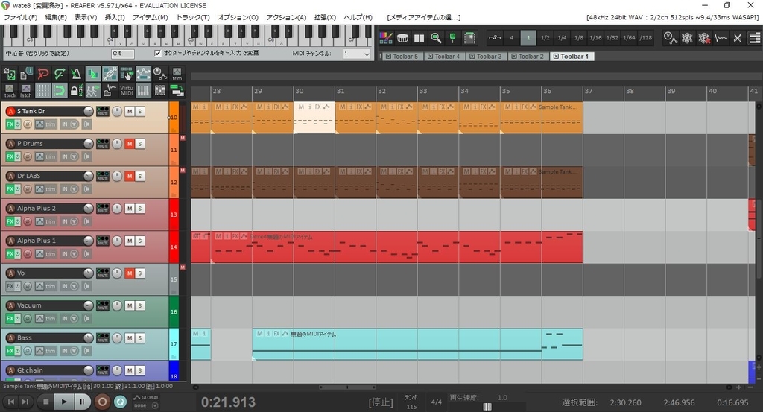Switch to the Toolbar 5 tab

[402, 57]
